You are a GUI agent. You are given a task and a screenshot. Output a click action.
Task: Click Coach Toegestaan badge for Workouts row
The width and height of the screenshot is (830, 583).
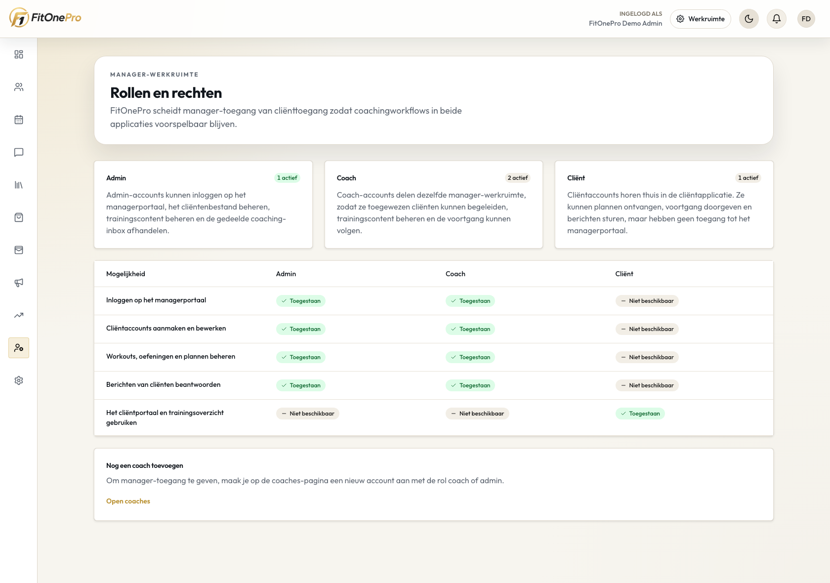pos(470,357)
